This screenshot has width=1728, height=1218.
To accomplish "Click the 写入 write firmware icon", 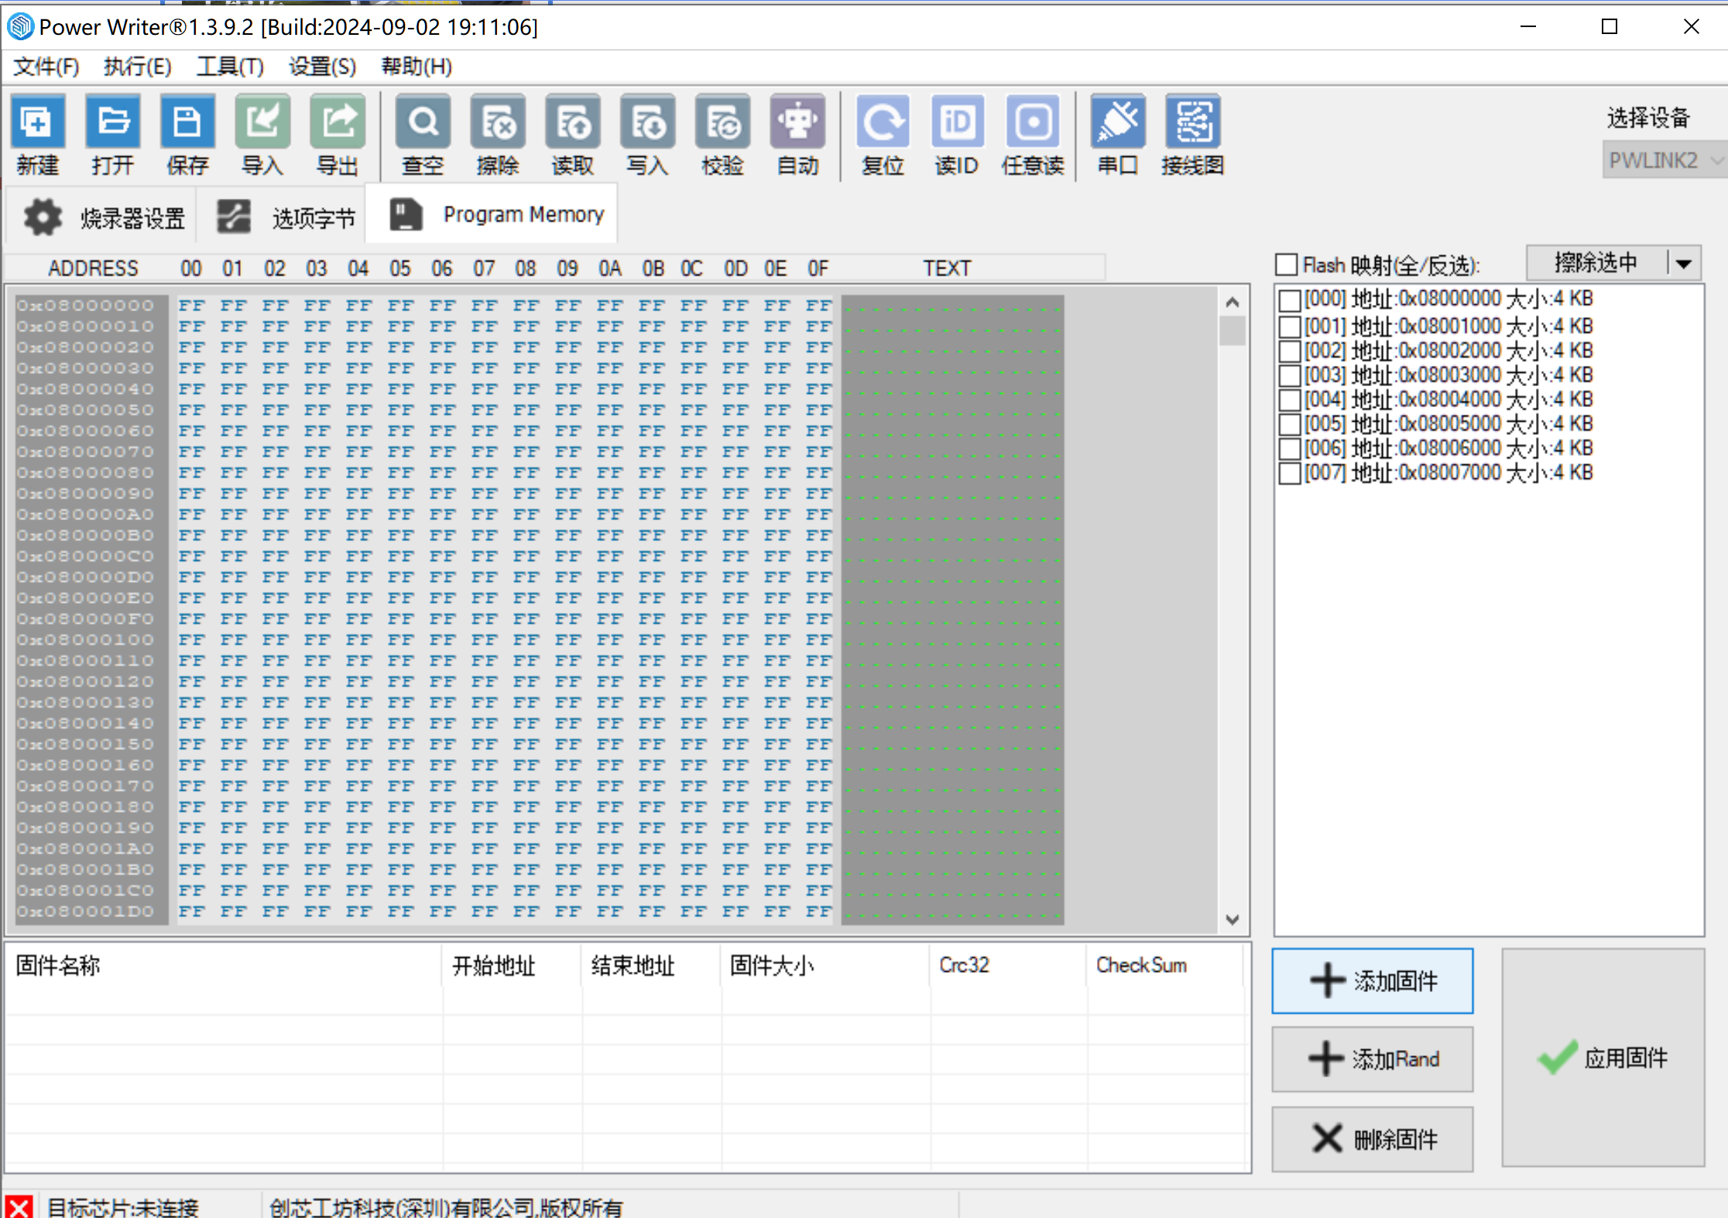I will 648,122.
